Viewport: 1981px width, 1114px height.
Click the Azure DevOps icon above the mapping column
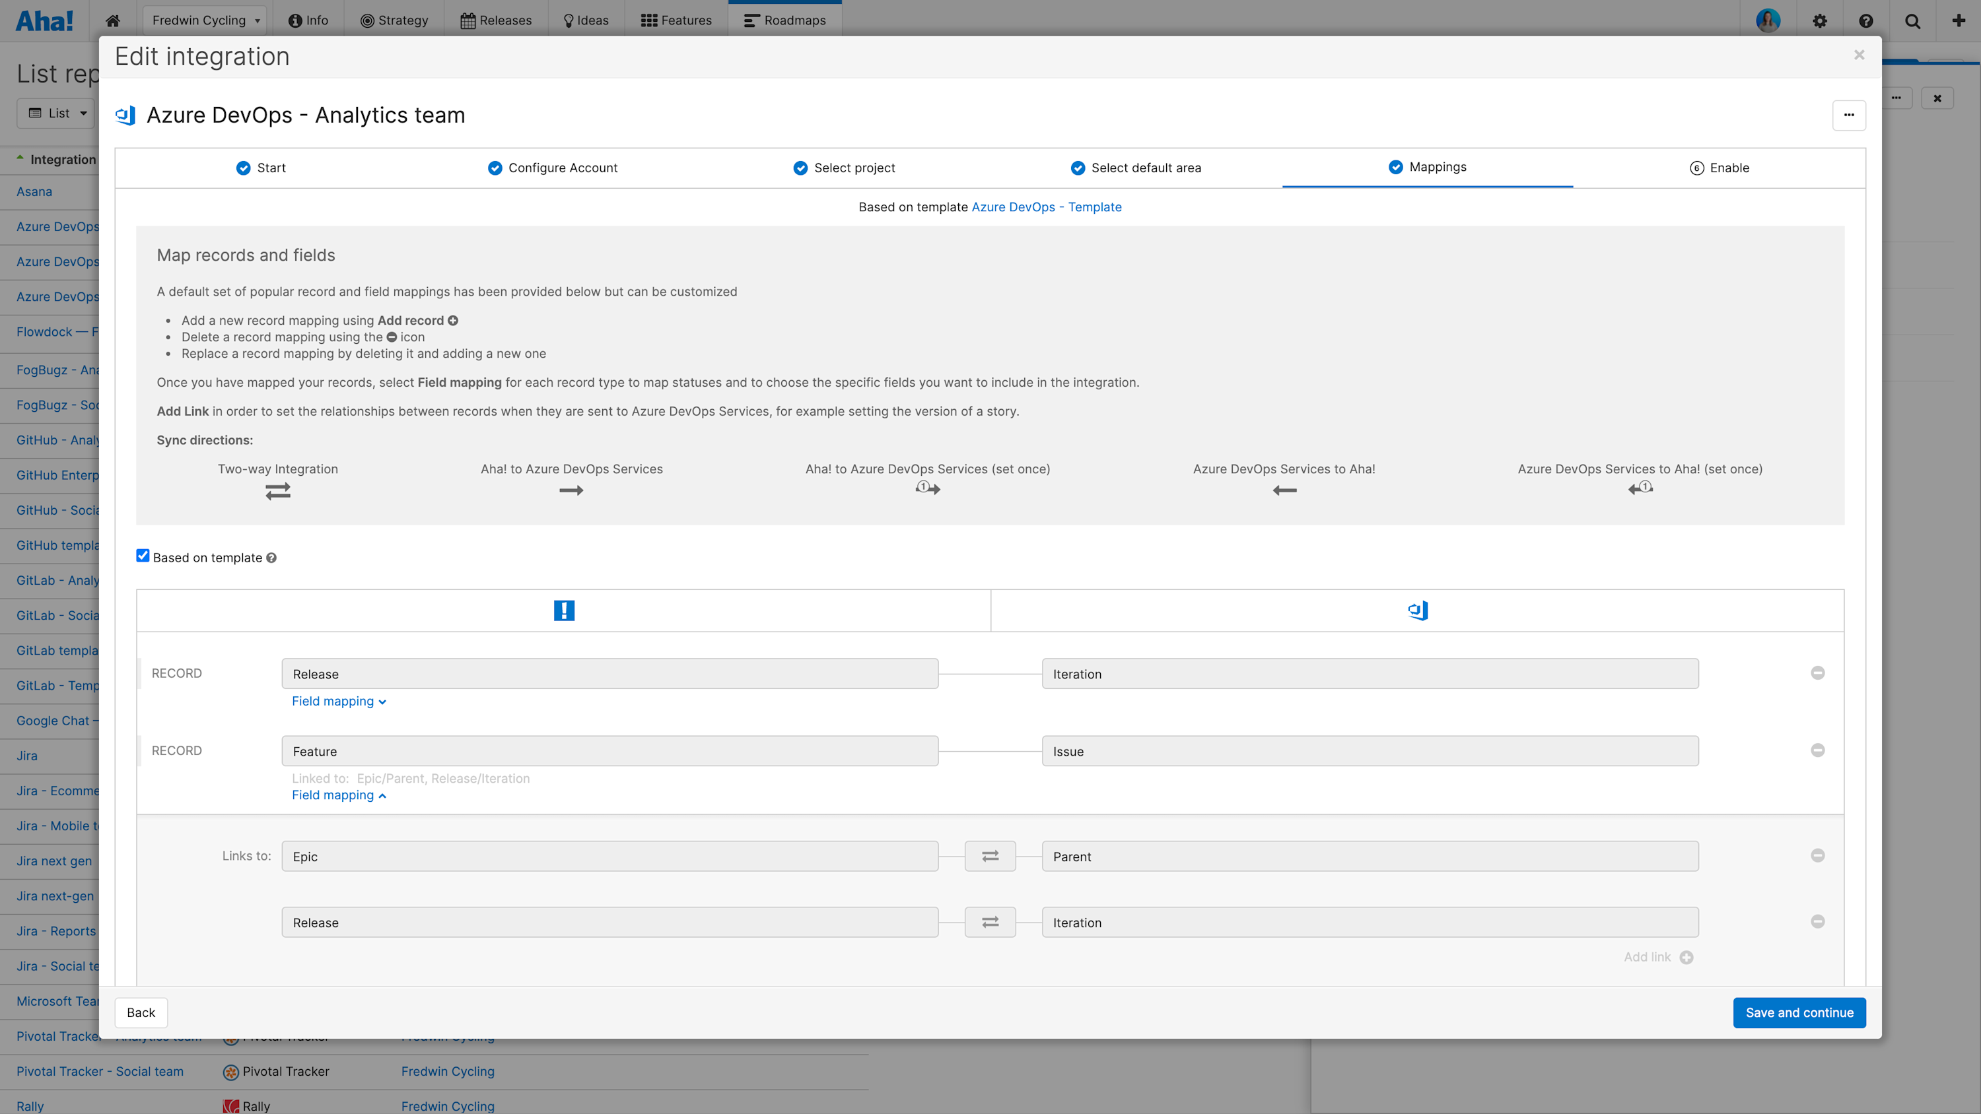click(1417, 610)
